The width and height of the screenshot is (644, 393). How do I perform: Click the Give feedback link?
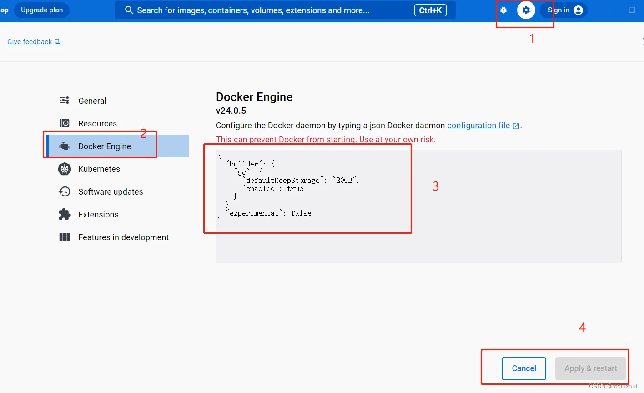pos(30,42)
